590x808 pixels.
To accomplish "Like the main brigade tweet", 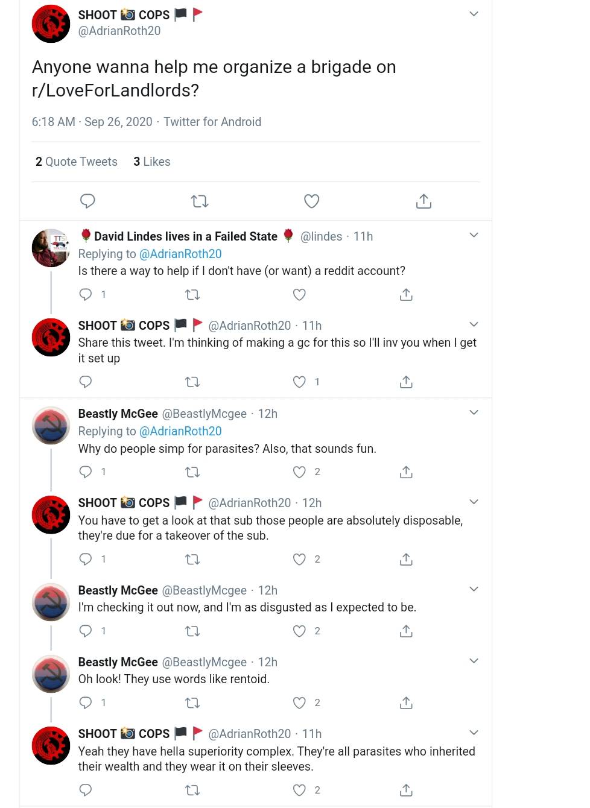I will 311,201.
